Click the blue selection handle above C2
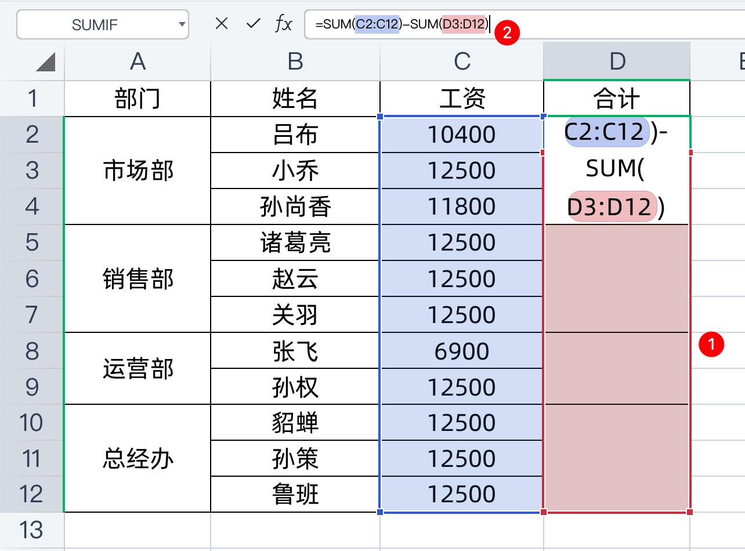The height and width of the screenshot is (551, 745). (x=382, y=116)
